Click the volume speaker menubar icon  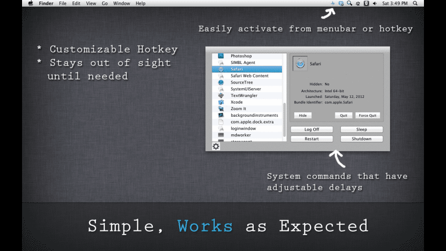[x=375, y=4]
